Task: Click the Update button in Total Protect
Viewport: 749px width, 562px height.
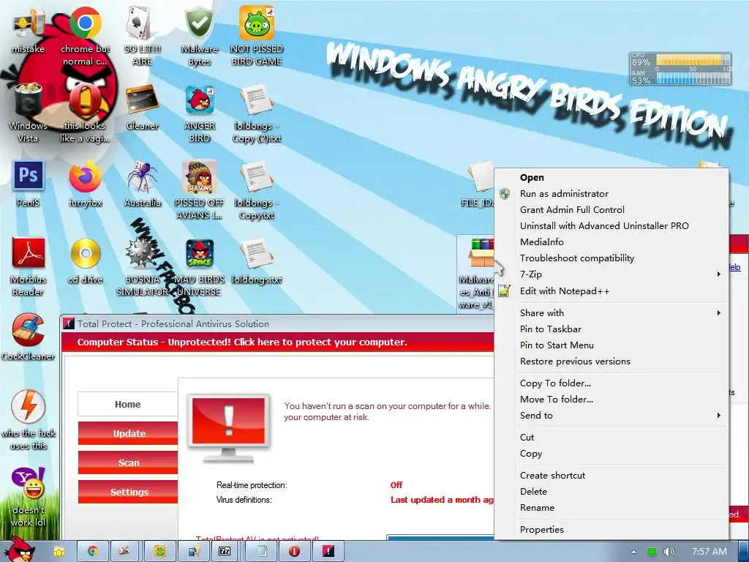Action: click(128, 433)
